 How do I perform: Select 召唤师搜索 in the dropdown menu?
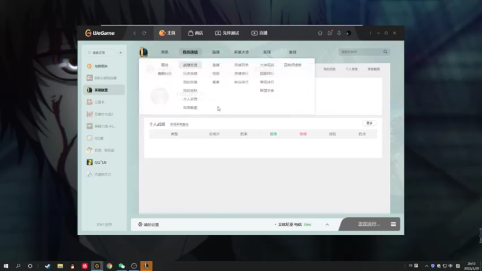(x=293, y=65)
